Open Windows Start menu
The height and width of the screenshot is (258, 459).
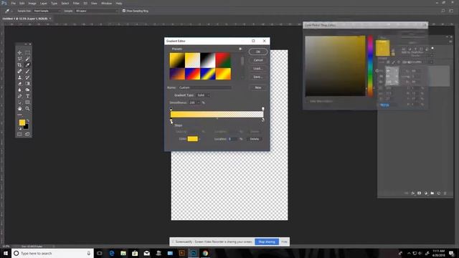(6, 253)
